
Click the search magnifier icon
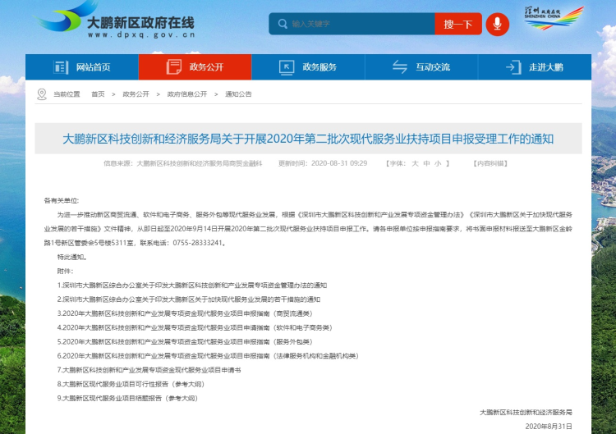(x=283, y=24)
